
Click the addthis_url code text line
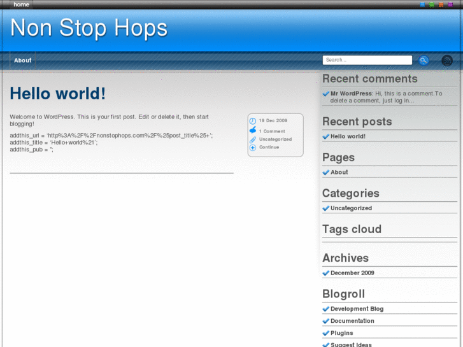[x=111, y=136]
